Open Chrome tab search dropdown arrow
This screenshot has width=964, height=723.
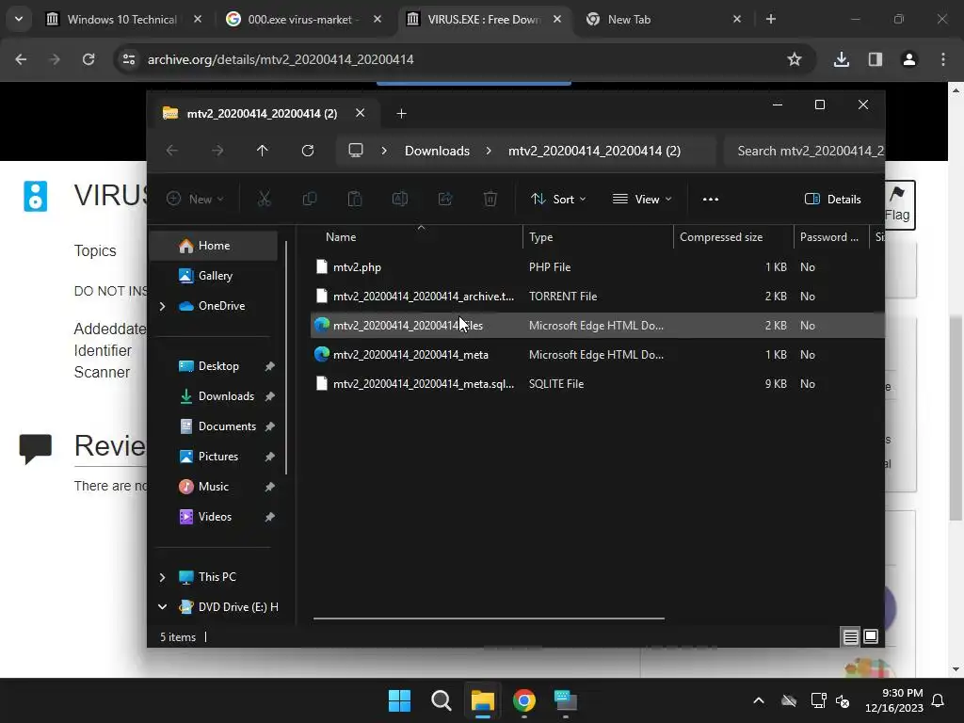coord(19,19)
